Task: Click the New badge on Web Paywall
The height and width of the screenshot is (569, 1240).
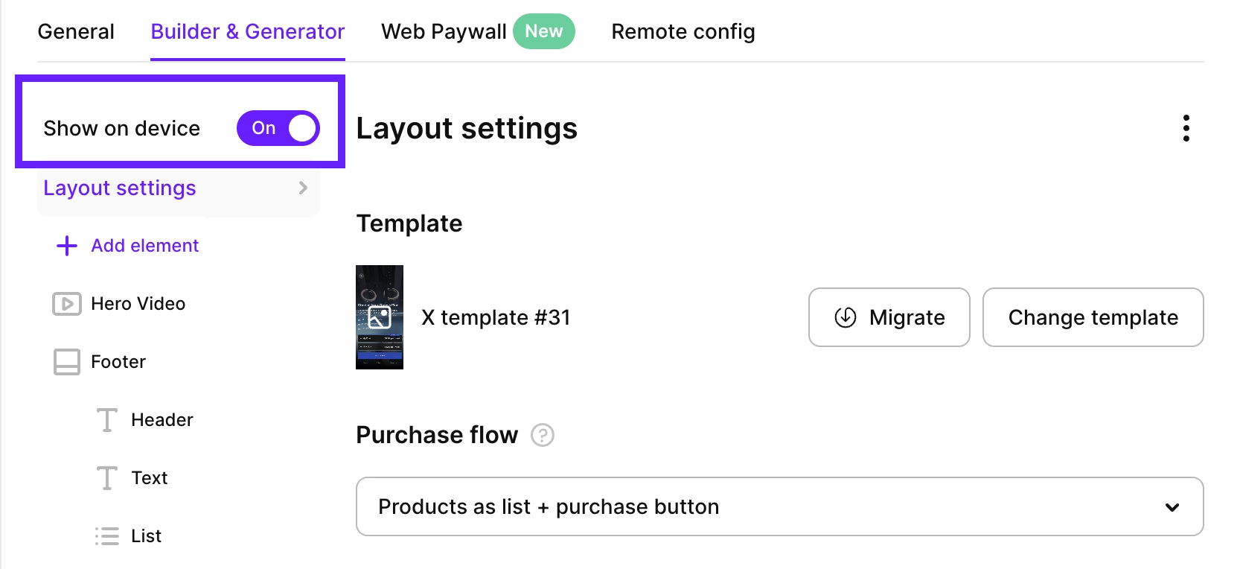Action: coord(544,31)
